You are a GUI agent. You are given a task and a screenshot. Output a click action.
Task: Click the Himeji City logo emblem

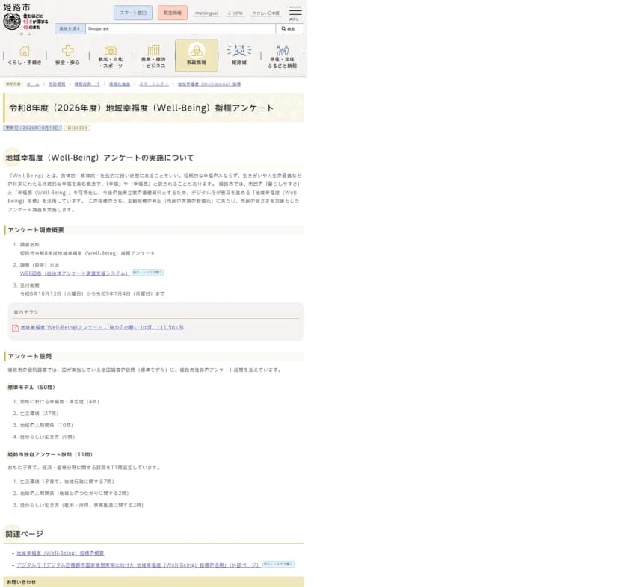[12, 22]
